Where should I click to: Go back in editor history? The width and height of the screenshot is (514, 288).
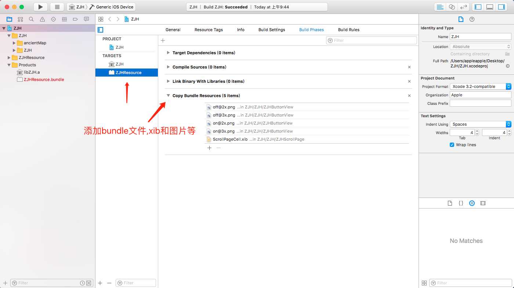click(109, 19)
